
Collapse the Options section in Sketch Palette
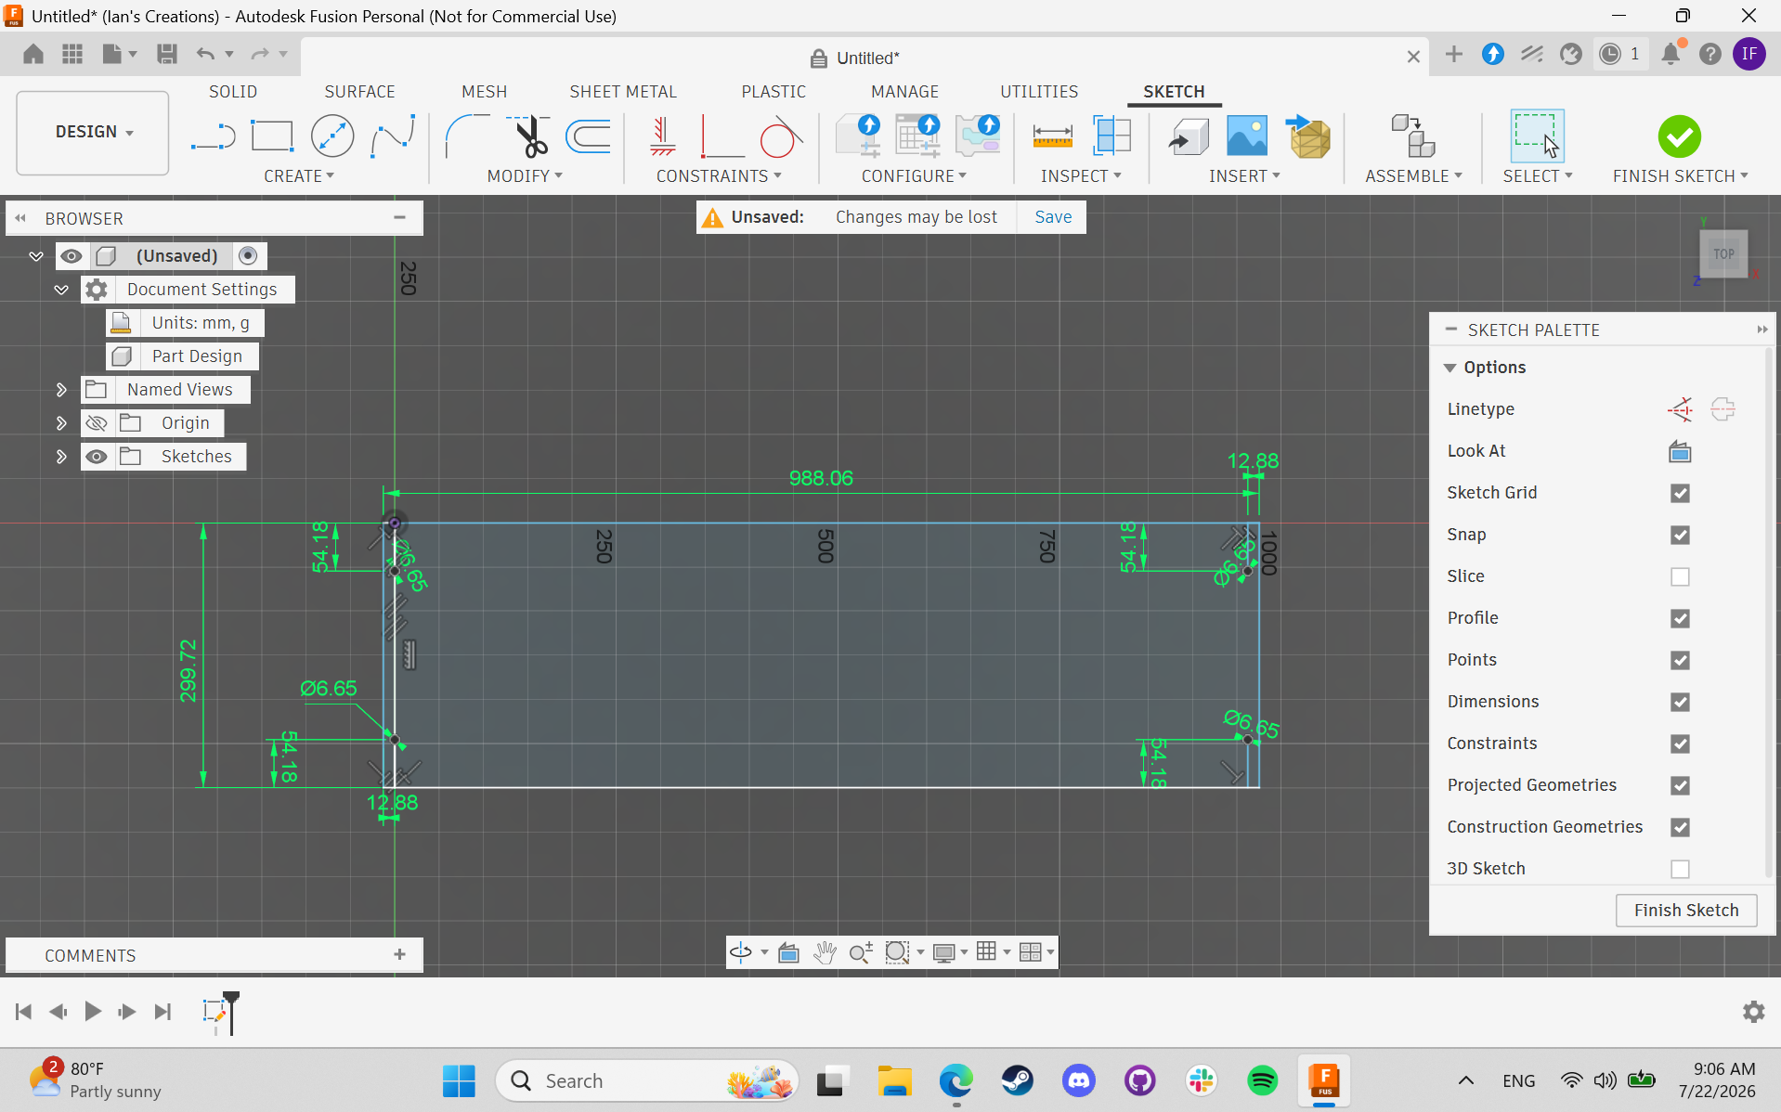click(1449, 368)
